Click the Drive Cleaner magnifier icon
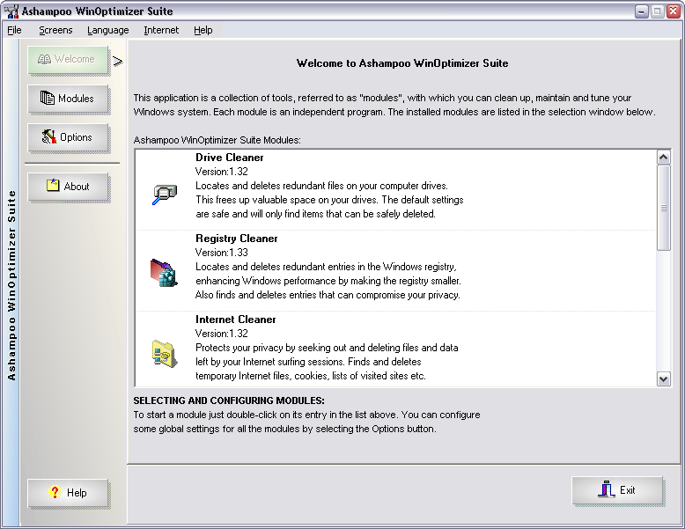 (x=165, y=195)
